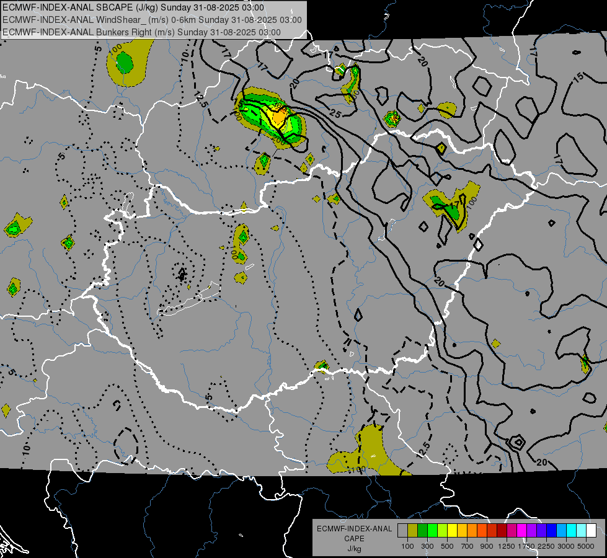
Task: Click the 3000 tick label under legend
Action: click(566, 546)
